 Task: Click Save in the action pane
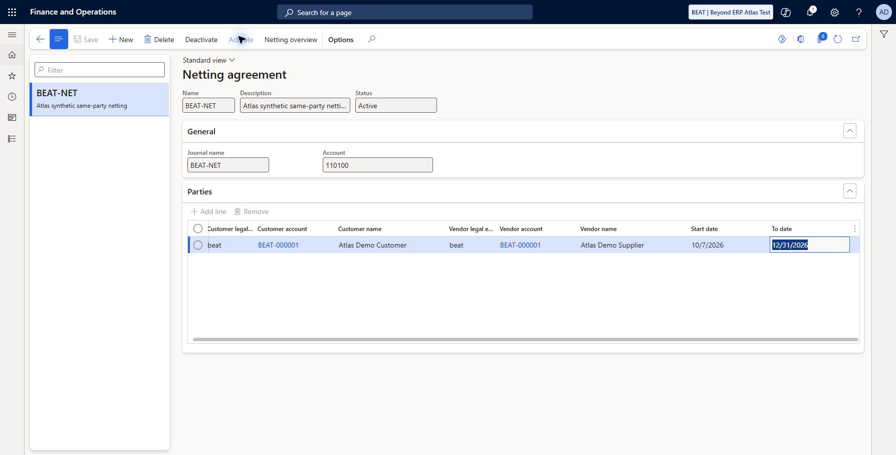coord(86,40)
